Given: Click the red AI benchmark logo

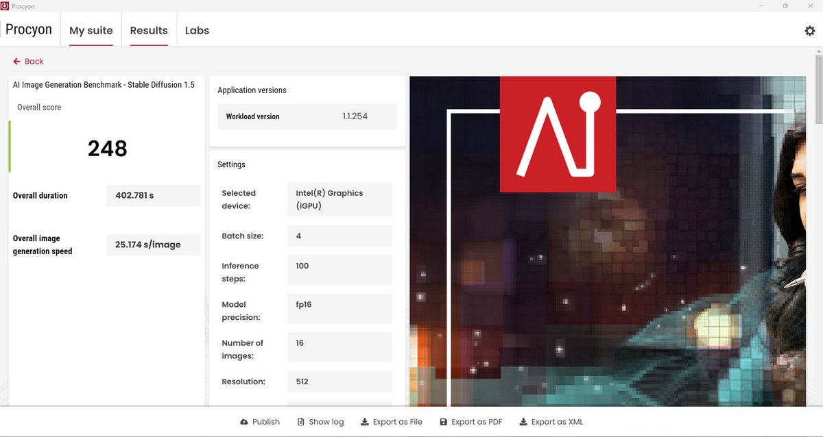Looking at the screenshot, I should 558,134.
